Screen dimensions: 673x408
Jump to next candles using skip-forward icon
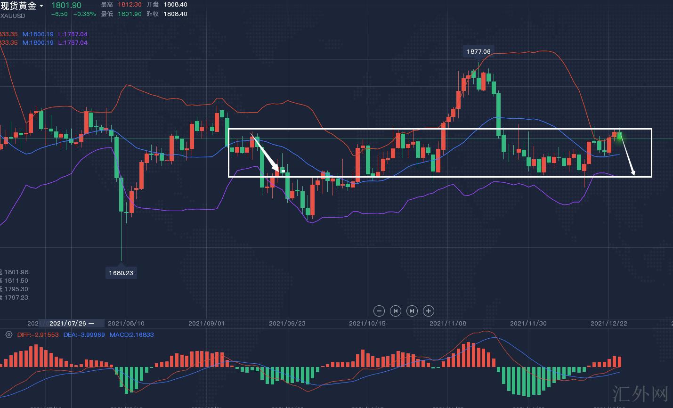click(412, 311)
